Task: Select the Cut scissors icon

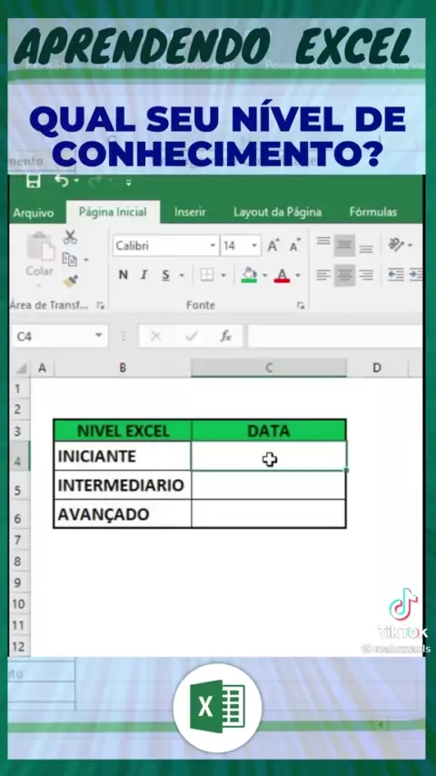Action: [70, 237]
